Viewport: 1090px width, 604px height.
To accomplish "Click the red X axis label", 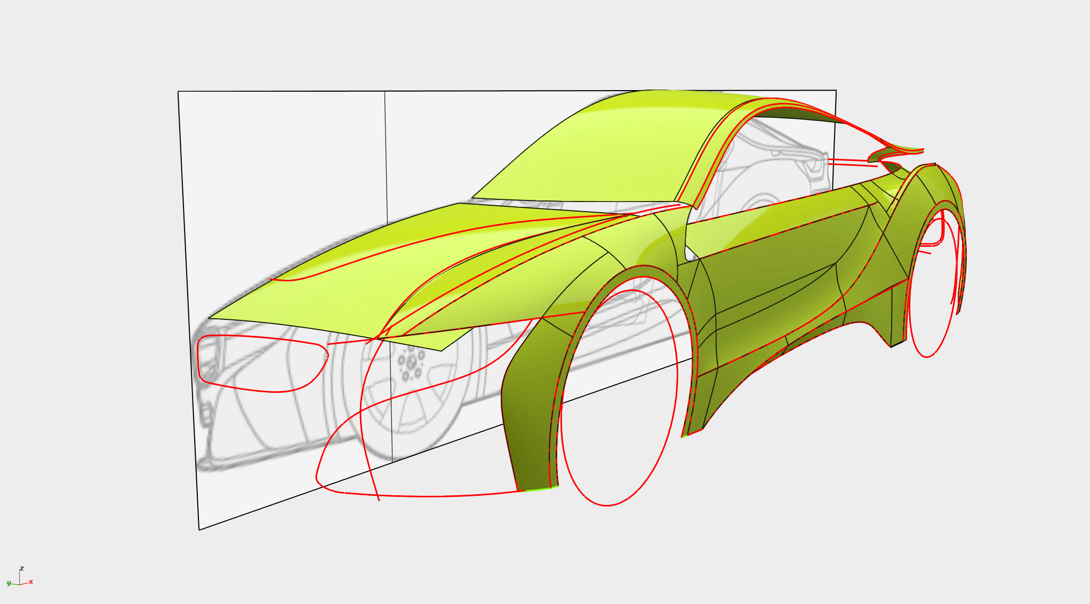I will 31,582.
